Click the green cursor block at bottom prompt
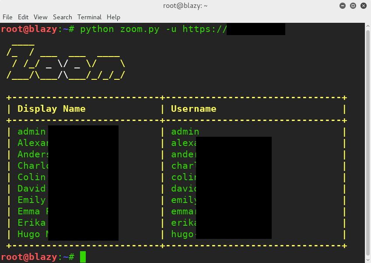The image size is (371, 263). tap(83, 257)
